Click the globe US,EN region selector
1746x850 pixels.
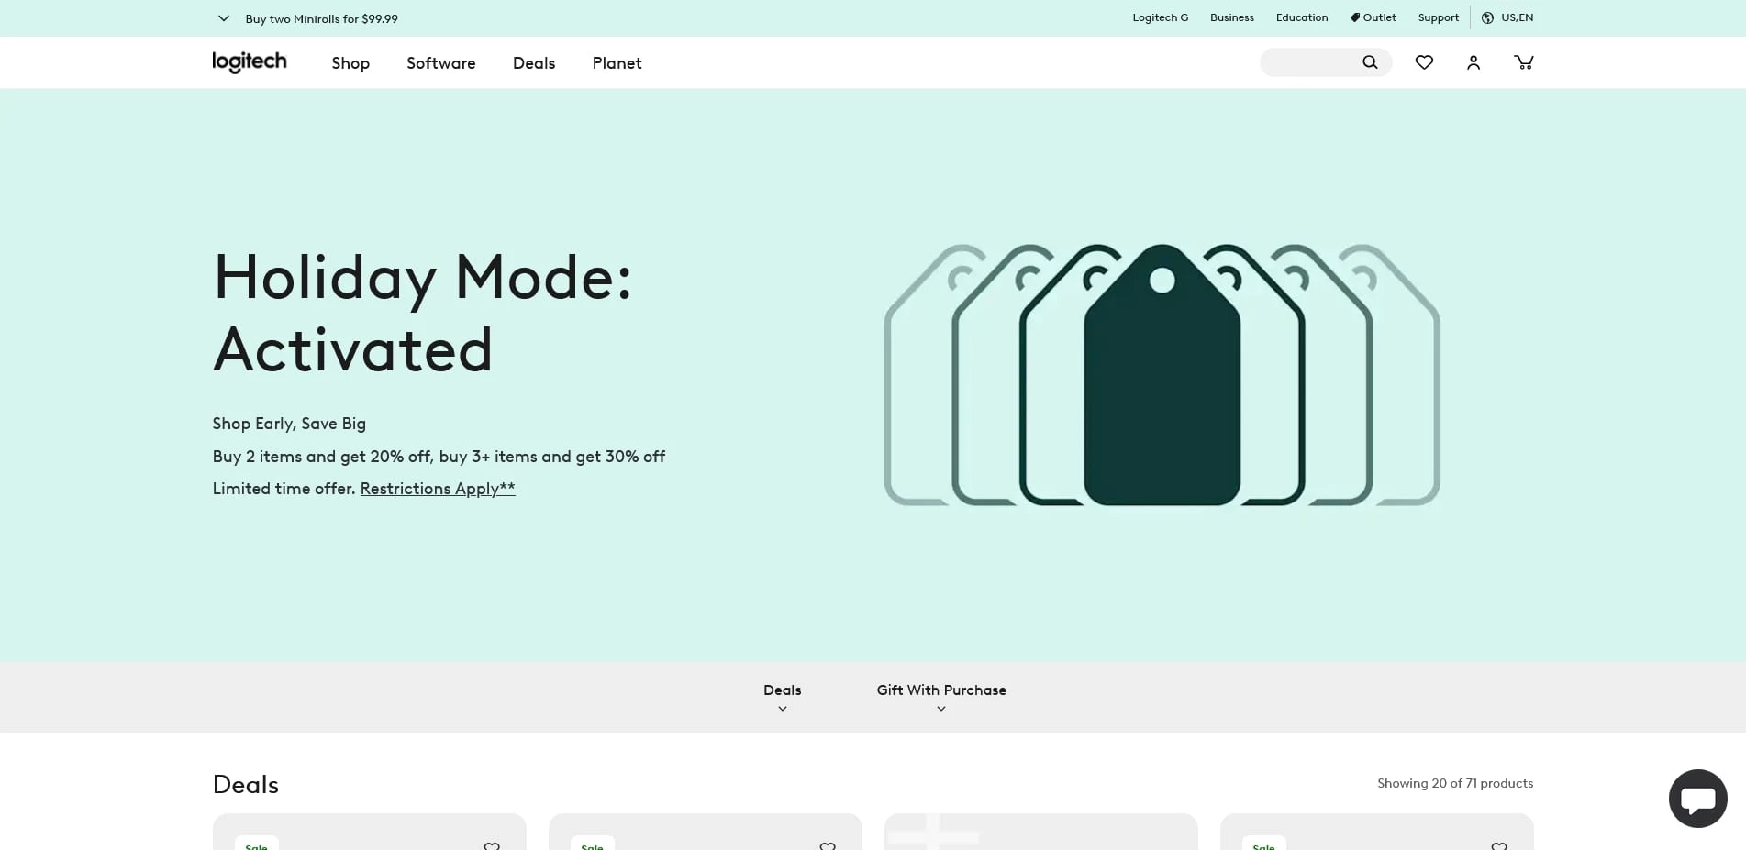coord(1507,17)
